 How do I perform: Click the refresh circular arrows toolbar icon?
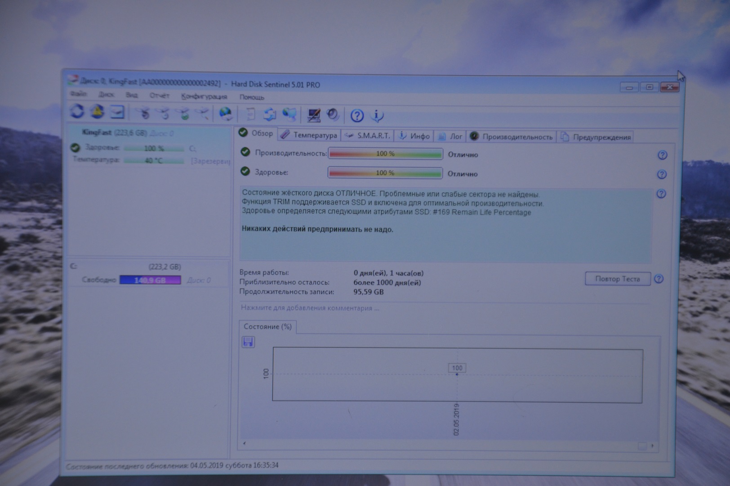click(77, 112)
